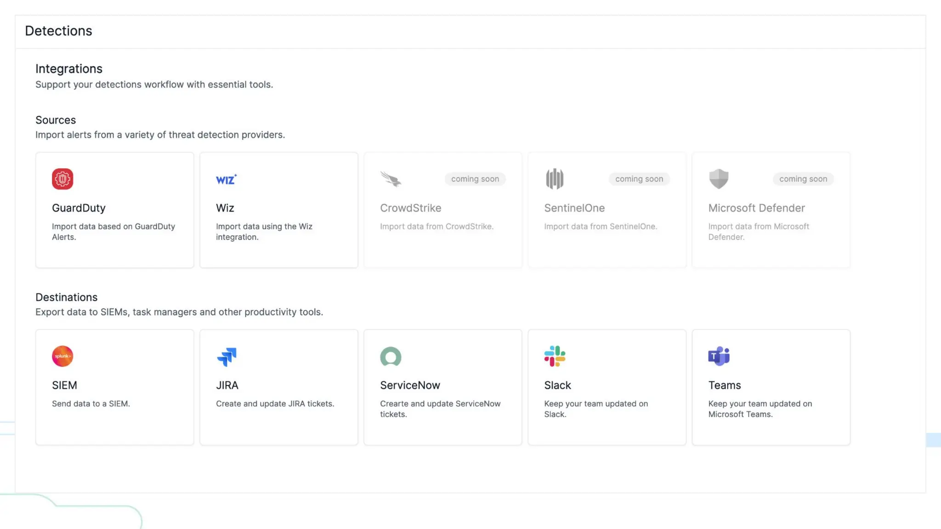Click Microsoft Defender's coming soon badge

pos(803,179)
